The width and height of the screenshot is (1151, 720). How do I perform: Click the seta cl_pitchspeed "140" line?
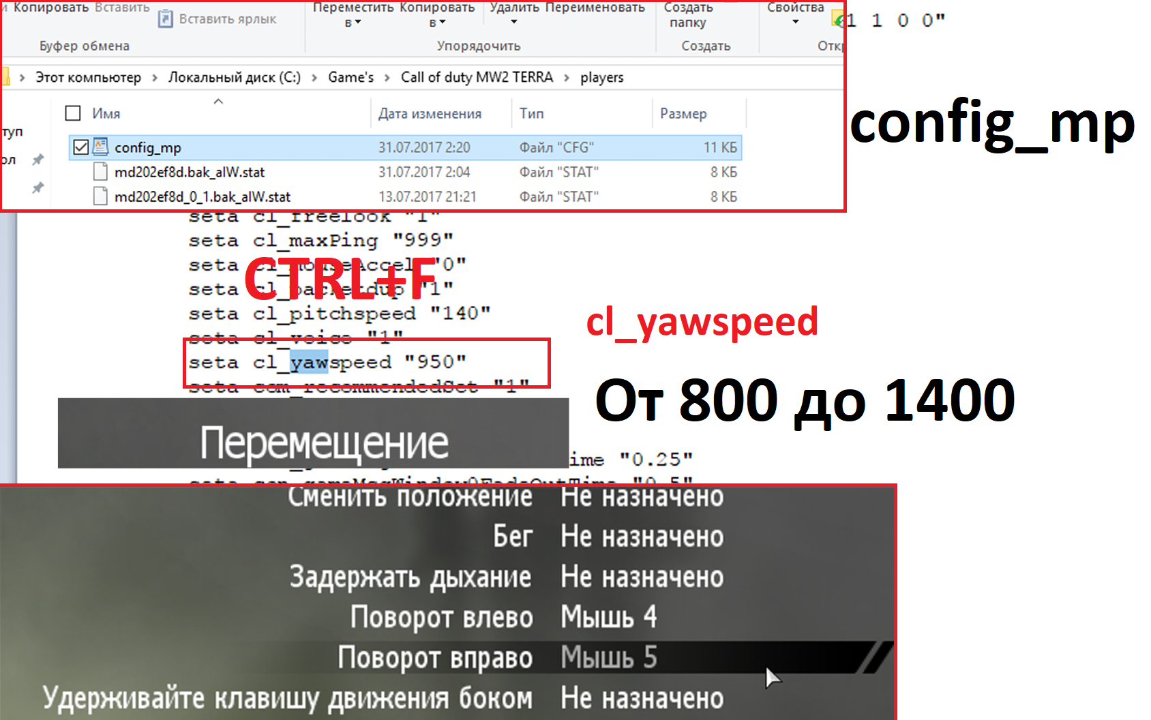tap(340, 314)
